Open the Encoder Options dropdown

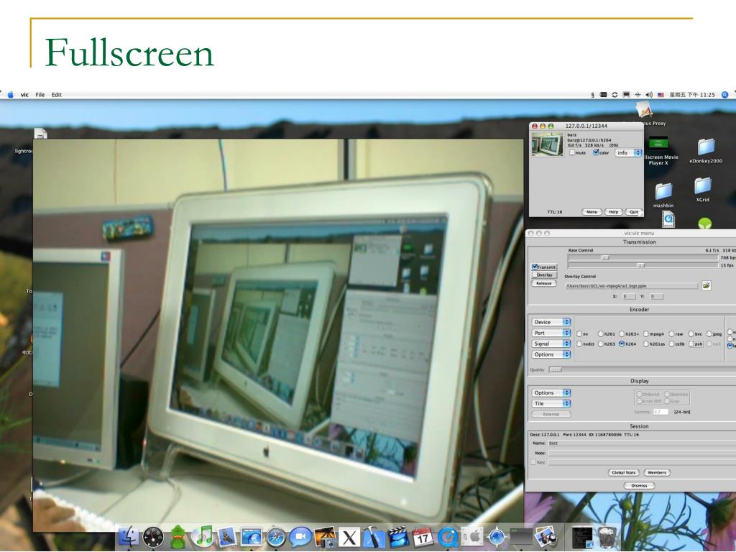[551, 354]
